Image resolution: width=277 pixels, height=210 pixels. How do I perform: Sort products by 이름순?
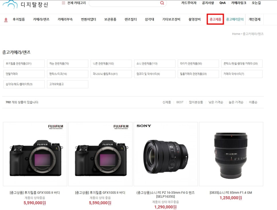[253, 102]
